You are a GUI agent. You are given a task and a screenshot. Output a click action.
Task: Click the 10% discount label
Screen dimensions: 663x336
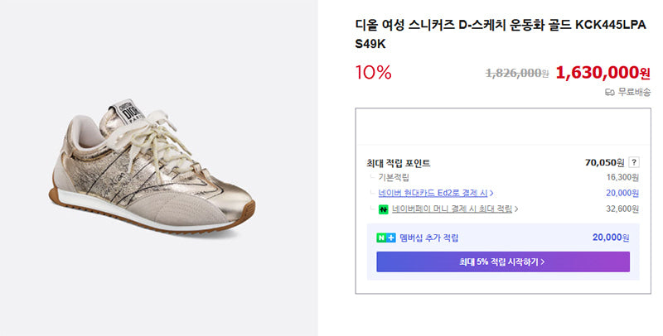(374, 73)
